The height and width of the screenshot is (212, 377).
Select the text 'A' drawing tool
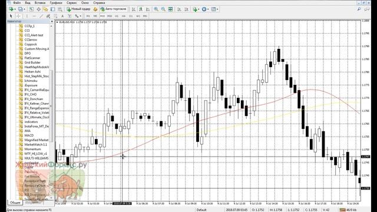(x=62, y=16)
